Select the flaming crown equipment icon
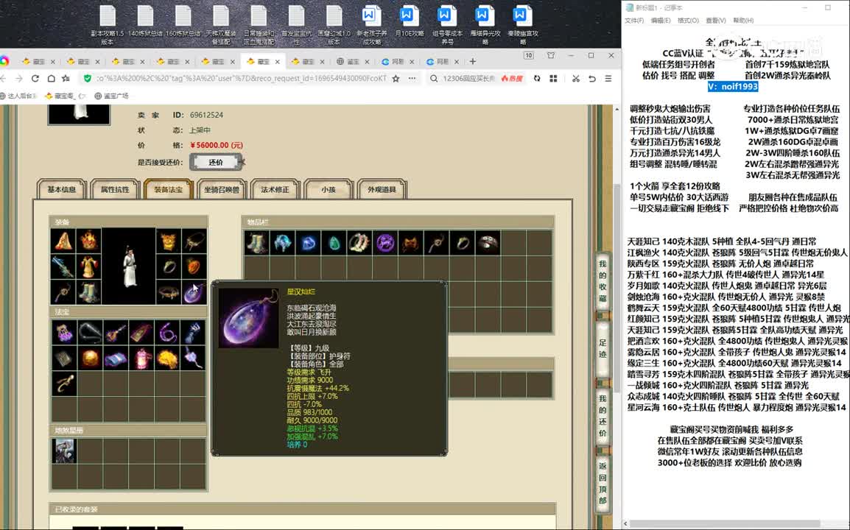The height and width of the screenshot is (530, 850). (89, 241)
